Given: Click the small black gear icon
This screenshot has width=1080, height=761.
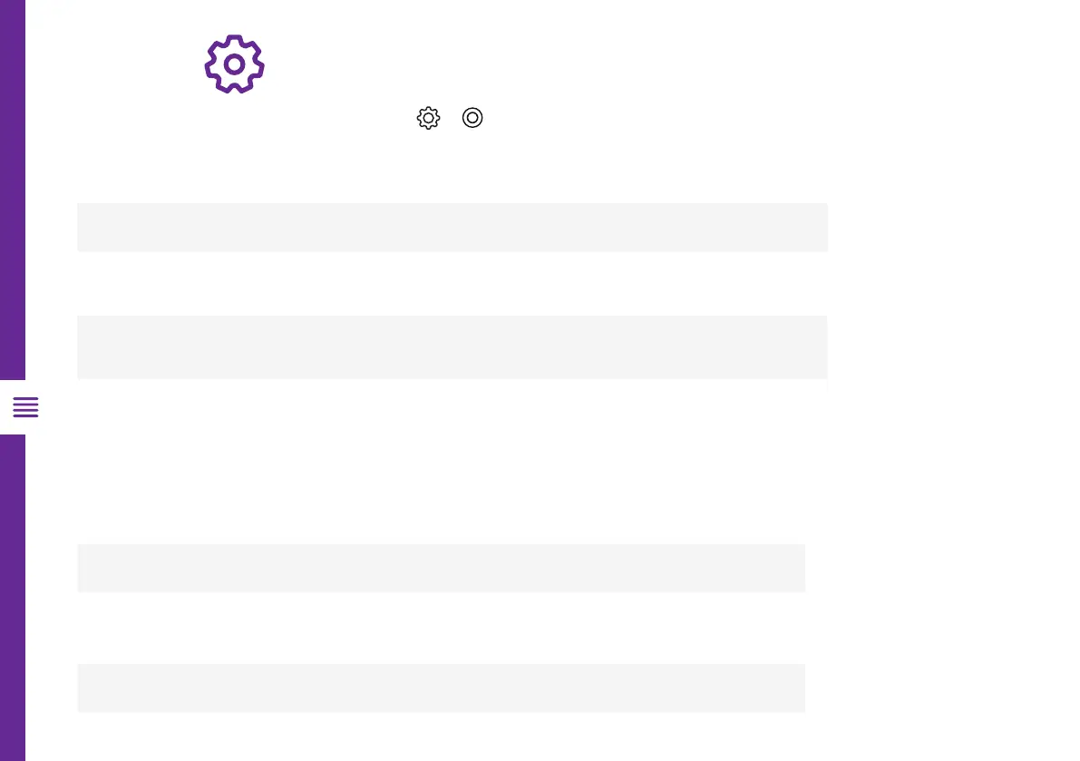Looking at the screenshot, I should point(428,118).
